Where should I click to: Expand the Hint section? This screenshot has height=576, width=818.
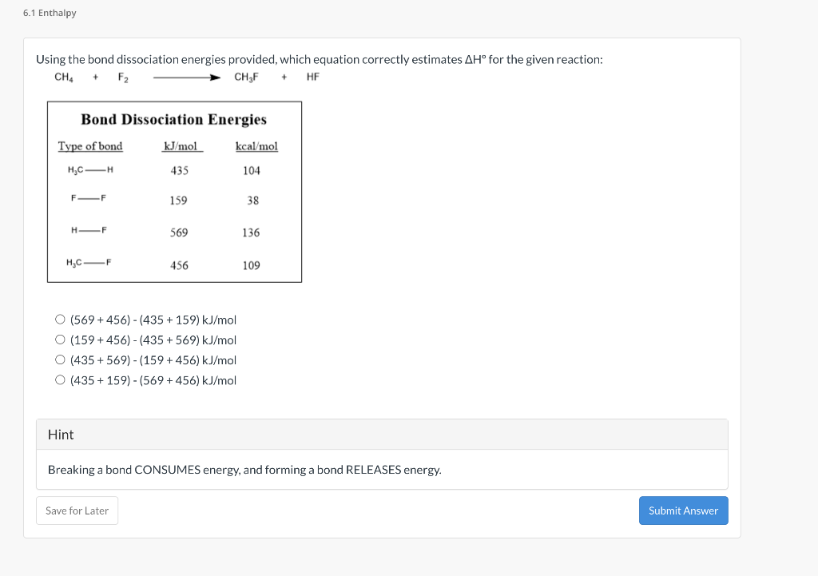tap(60, 435)
